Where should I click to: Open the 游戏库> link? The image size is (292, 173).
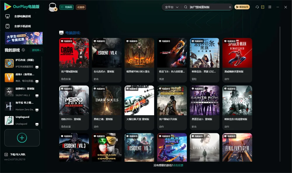pyautogui.click(x=36, y=50)
